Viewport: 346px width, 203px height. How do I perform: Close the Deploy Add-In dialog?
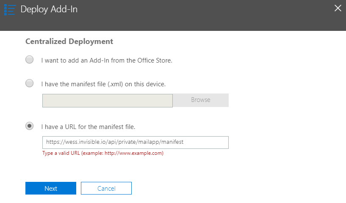[338, 8]
